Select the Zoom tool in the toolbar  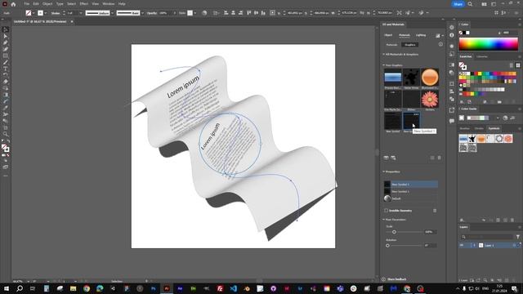6,134
